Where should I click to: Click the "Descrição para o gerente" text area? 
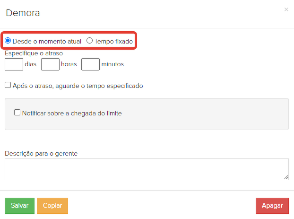(x=147, y=169)
